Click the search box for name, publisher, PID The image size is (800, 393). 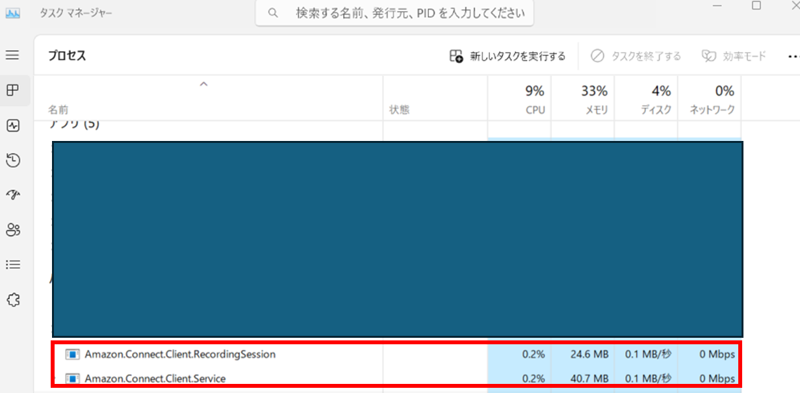point(394,13)
